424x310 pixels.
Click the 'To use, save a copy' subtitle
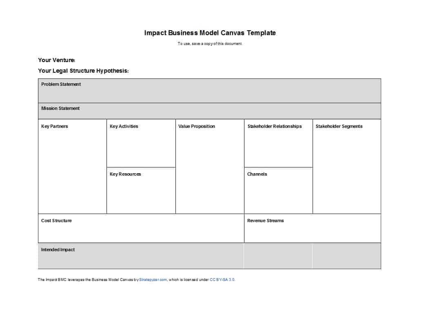tap(210, 44)
